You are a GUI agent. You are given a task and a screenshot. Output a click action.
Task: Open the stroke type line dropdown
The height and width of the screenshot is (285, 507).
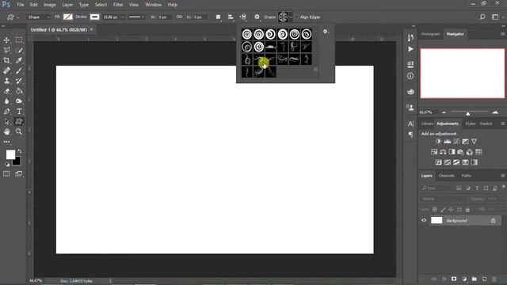136,17
